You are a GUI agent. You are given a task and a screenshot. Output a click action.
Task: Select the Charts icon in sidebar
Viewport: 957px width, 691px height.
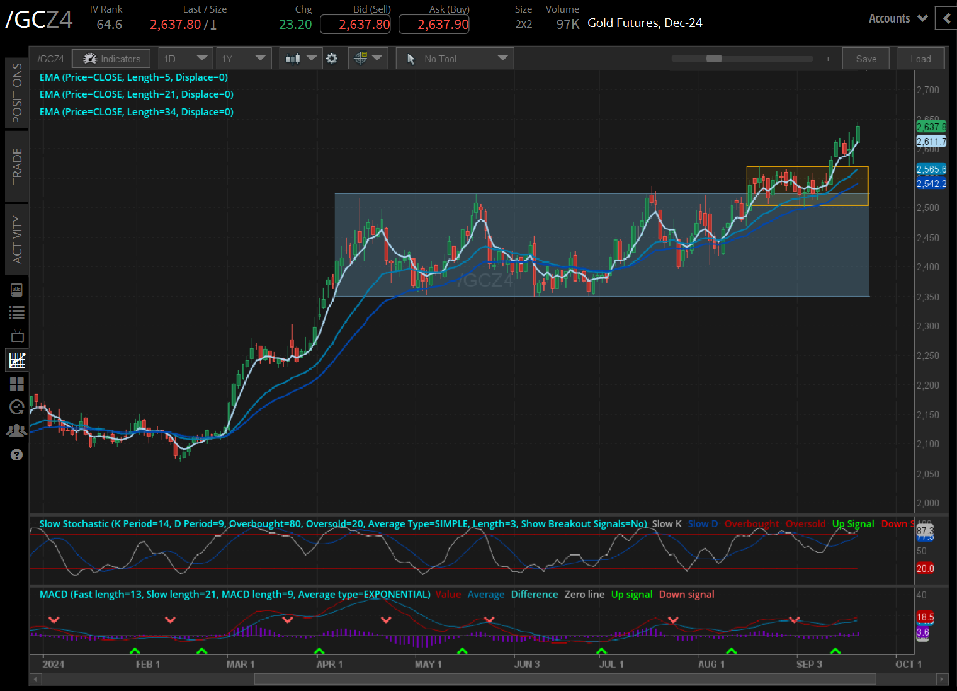[17, 360]
